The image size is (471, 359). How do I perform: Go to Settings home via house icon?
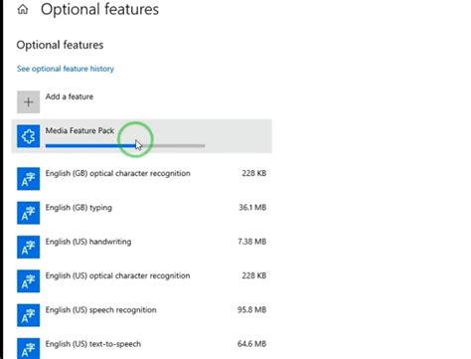tap(23, 9)
